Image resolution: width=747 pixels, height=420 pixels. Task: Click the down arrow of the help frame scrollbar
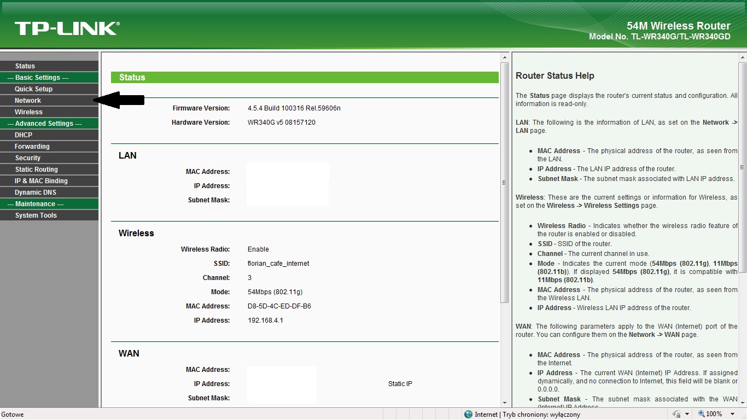tap(742, 402)
